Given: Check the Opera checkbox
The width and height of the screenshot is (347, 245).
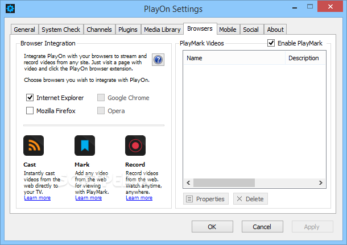Looking at the screenshot, I should (x=101, y=110).
